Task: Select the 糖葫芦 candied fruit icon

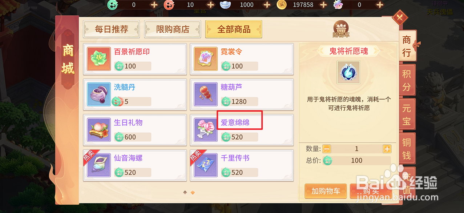Action: (206, 94)
